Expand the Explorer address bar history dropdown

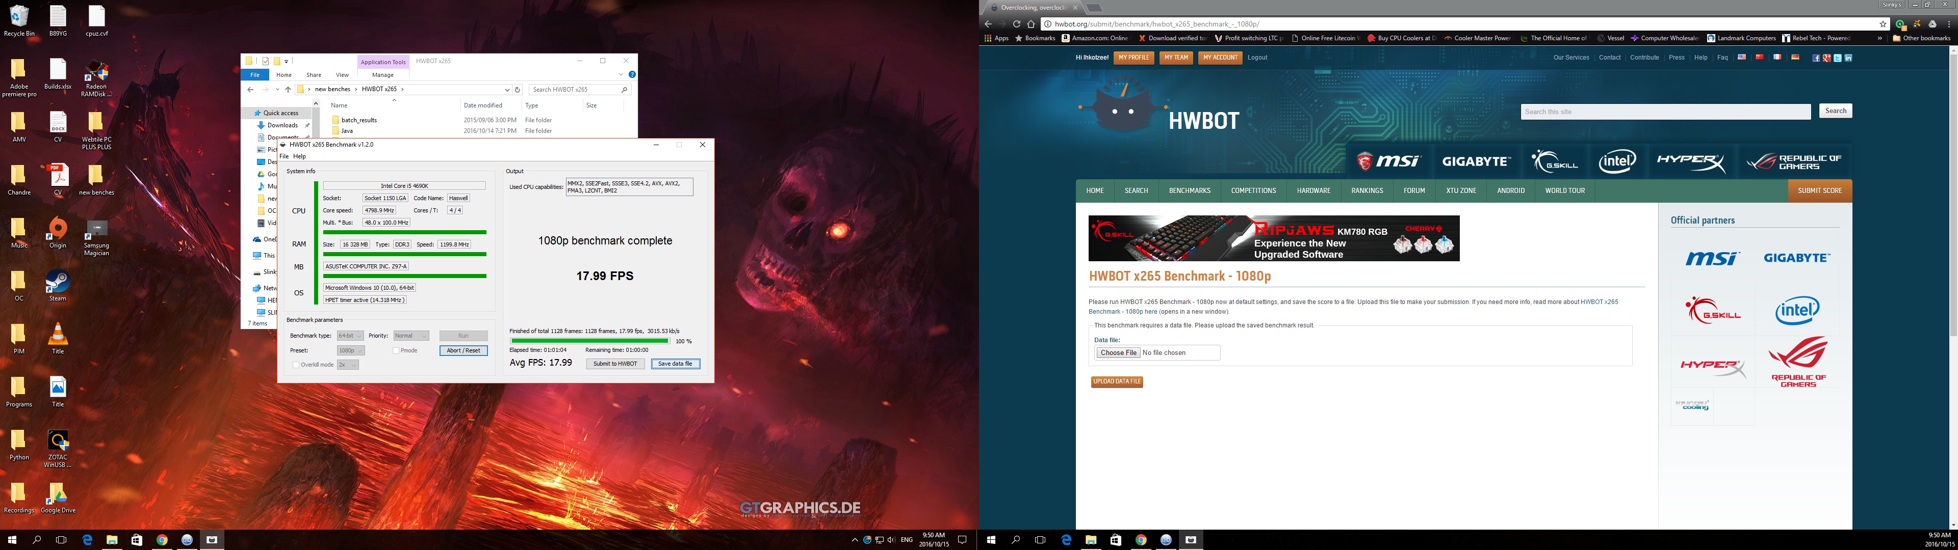(507, 90)
